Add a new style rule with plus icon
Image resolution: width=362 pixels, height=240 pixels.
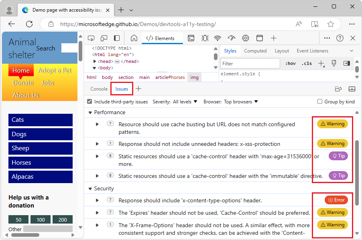(x=321, y=63)
